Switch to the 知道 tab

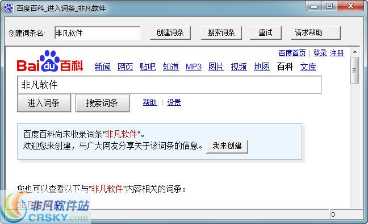170,67
